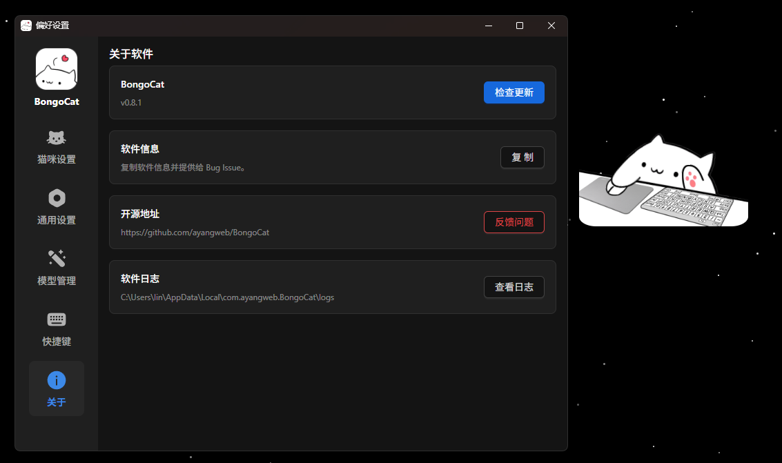This screenshot has width=782, height=463.
Task: Minimize the 偏好设置 window
Action: coord(489,26)
